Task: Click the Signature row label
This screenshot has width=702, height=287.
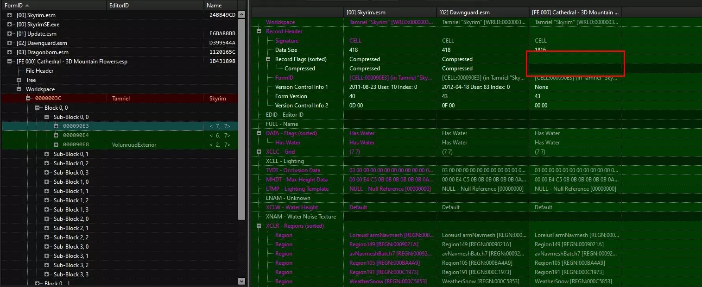Action: (287, 41)
